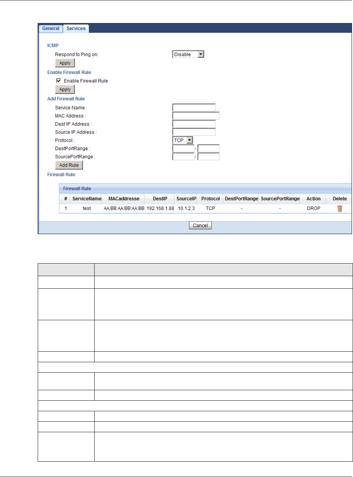This screenshot has height=477, width=353.
Task: Select the 192.168.1.88 destination IP cell
Action: coord(160,209)
